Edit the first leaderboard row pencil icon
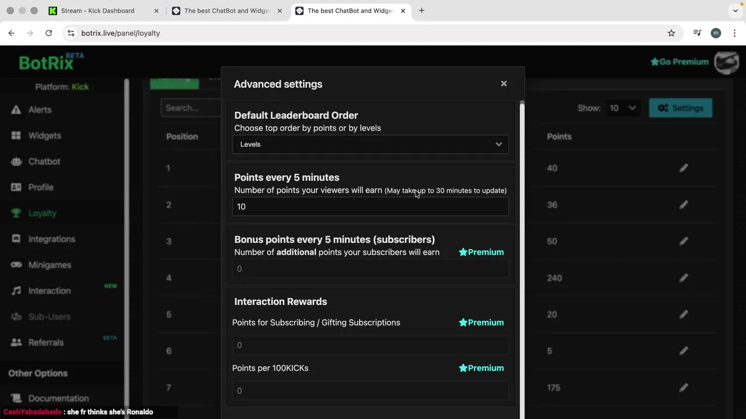Image resolution: width=746 pixels, height=419 pixels. point(684,168)
